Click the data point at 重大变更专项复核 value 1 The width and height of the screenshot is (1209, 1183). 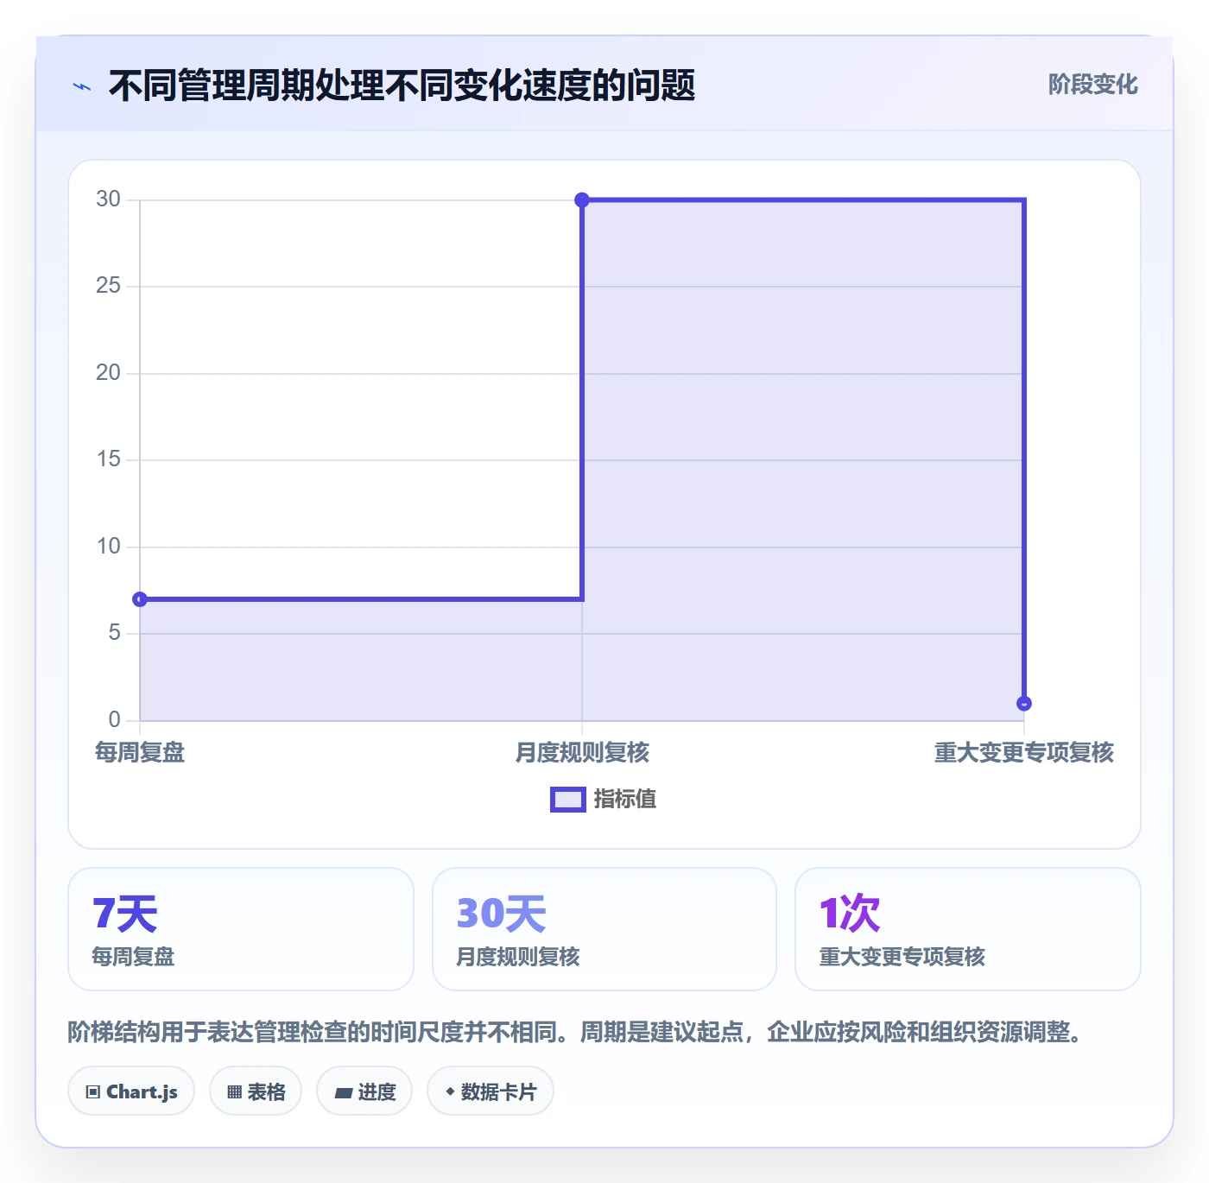click(x=1024, y=704)
